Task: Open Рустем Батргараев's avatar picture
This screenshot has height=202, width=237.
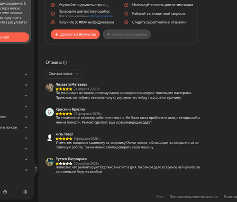Action: 50,162
